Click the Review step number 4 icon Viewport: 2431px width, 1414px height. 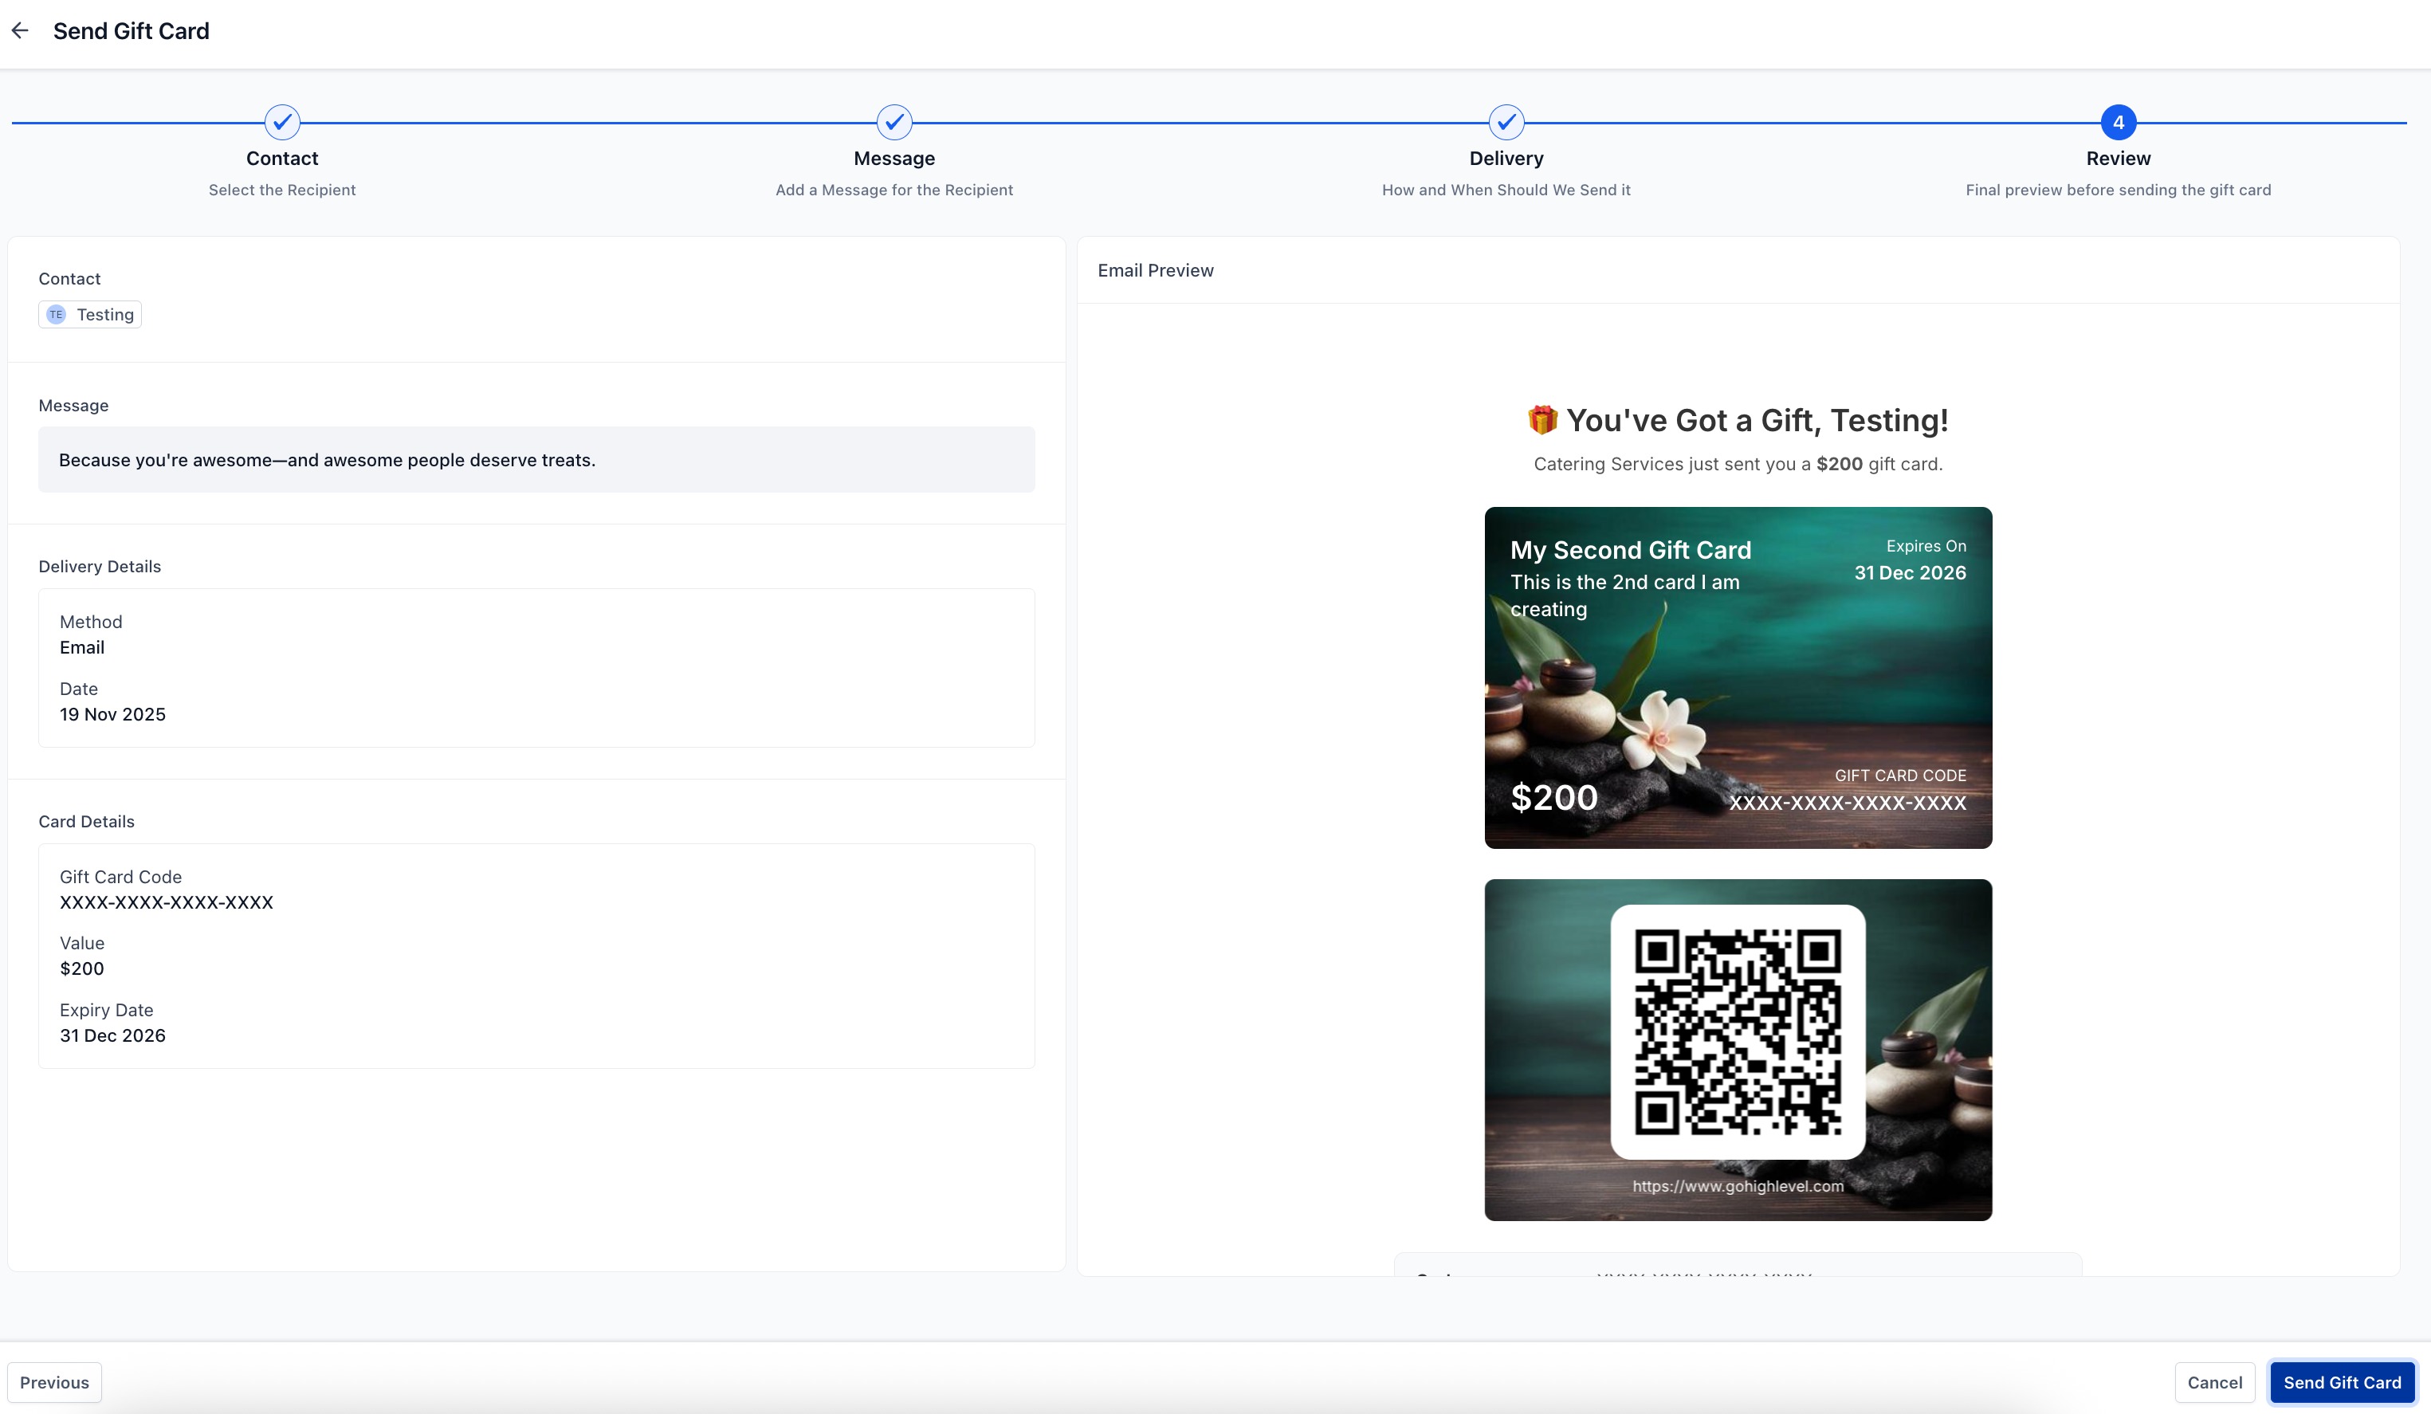(2118, 123)
